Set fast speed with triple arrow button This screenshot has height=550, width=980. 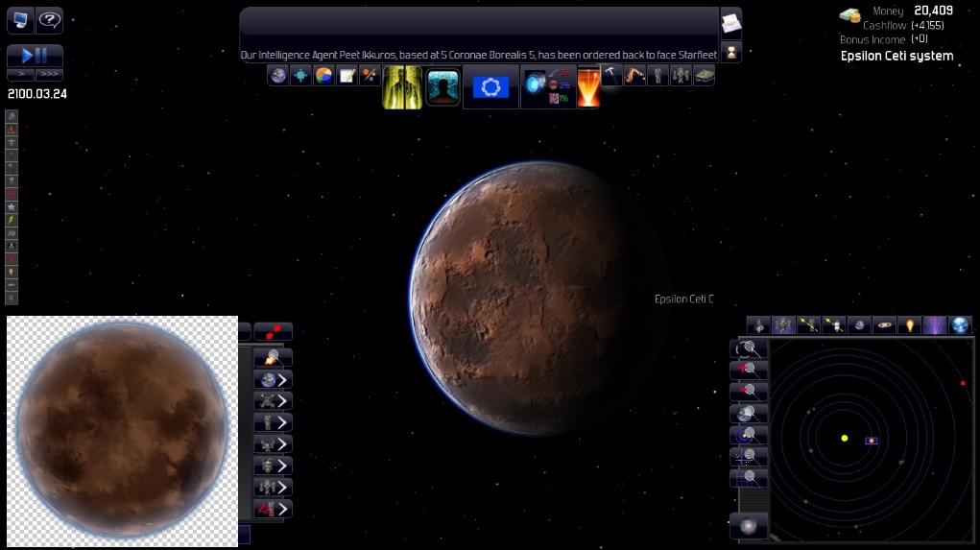click(49, 74)
